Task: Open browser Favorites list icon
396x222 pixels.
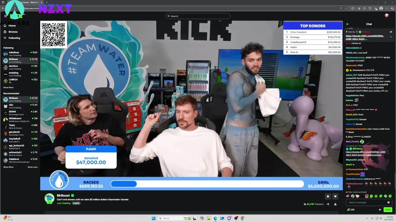Action: point(364,8)
